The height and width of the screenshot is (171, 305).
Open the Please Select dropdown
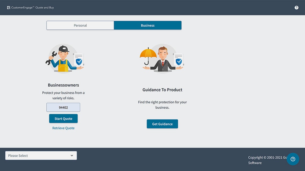(41, 155)
